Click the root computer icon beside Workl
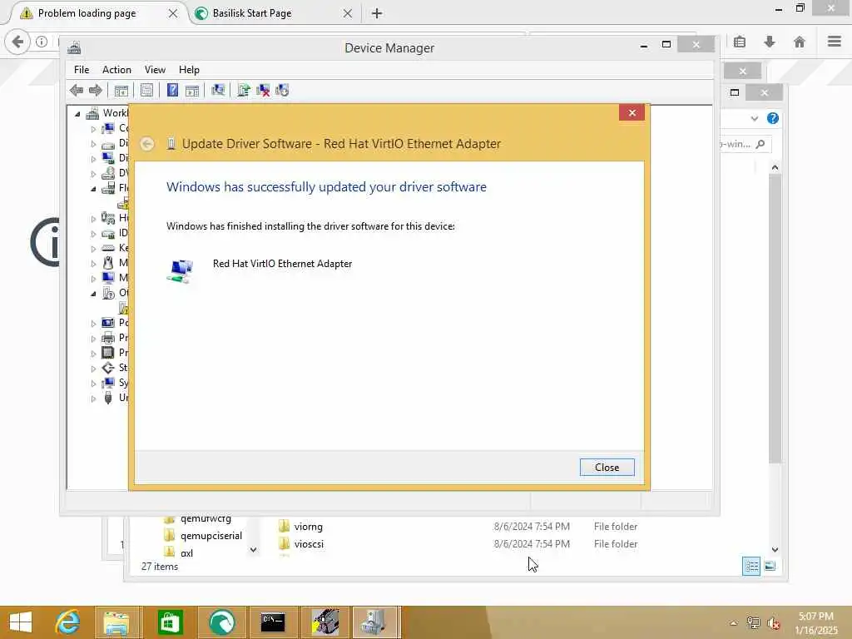Viewport: 852px width, 639px height. coord(93,113)
